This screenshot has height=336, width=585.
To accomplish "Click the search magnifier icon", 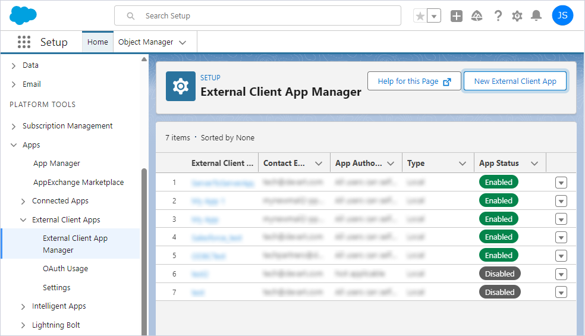I will [131, 16].
